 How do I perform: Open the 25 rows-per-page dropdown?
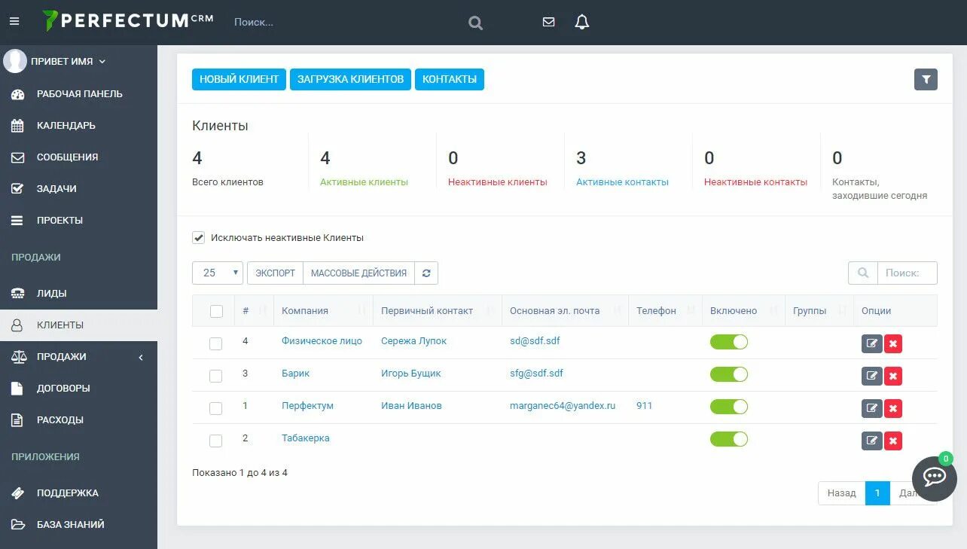click(218, 273)
